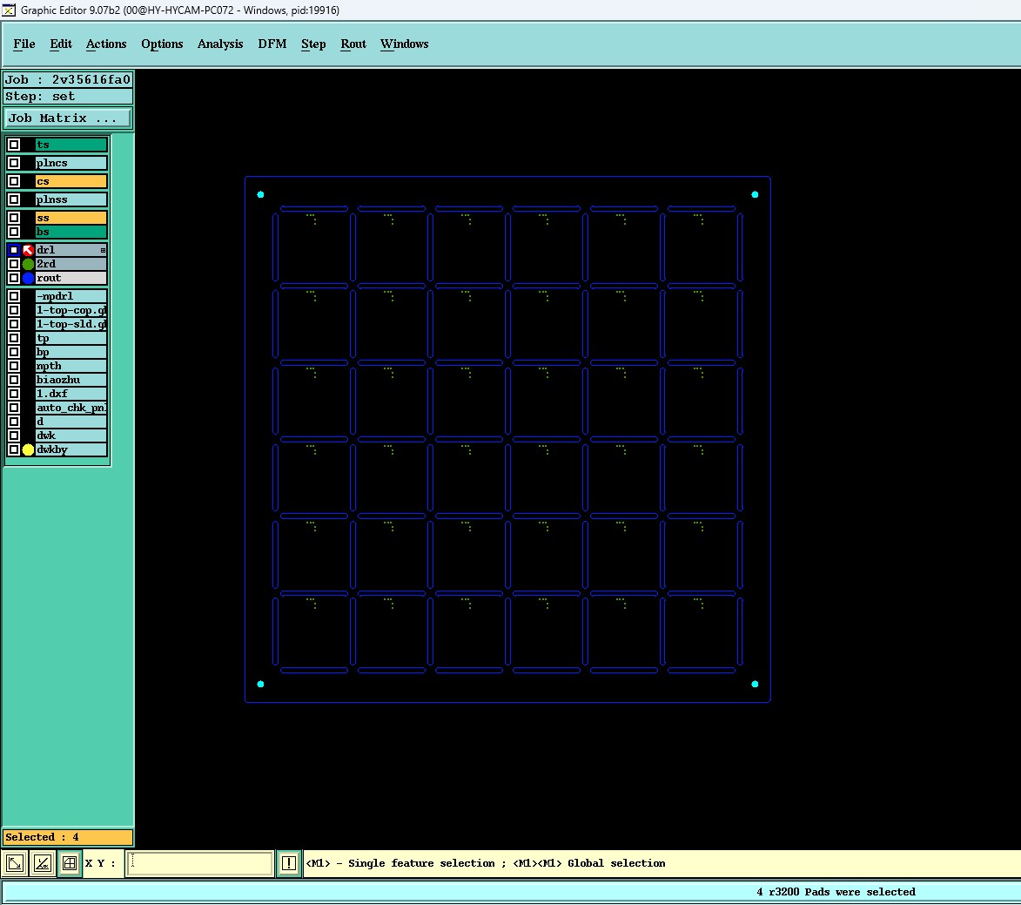Click the yellow color dot on dwkby layer
1021x905 pixels.
28,449
